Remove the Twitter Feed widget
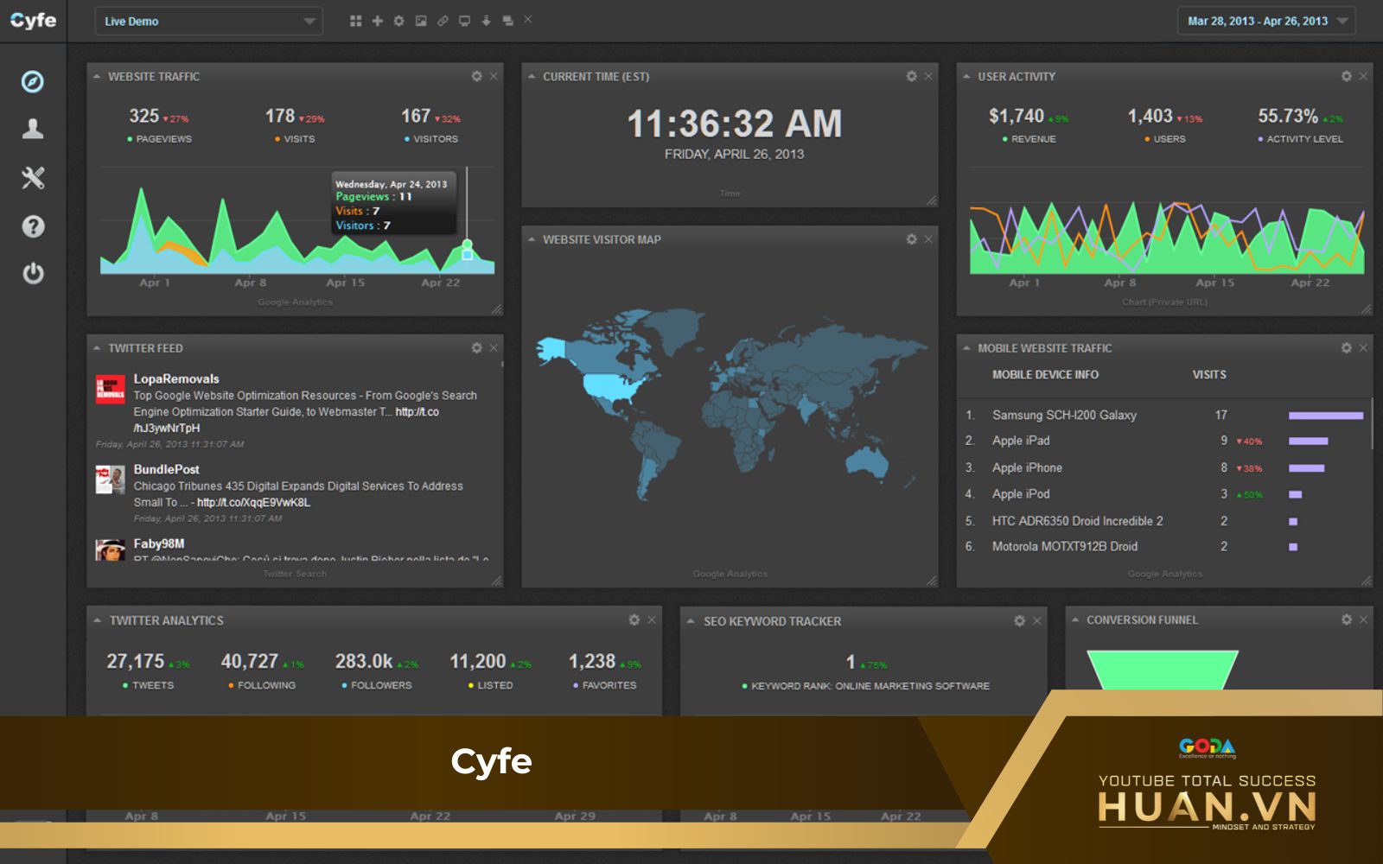Screen dimensions: 1383x864 (494, 347)
